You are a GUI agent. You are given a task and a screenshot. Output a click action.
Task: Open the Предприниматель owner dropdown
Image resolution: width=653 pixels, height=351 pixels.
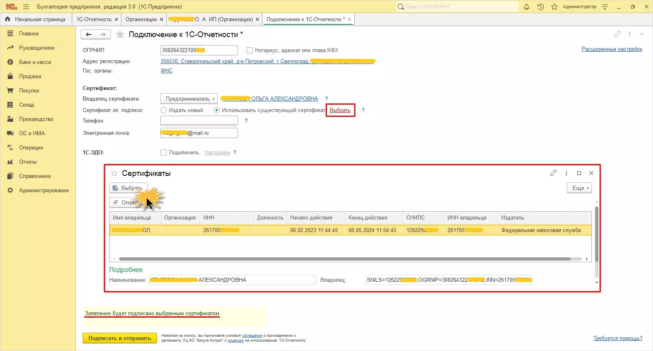[x=189, y=99]
